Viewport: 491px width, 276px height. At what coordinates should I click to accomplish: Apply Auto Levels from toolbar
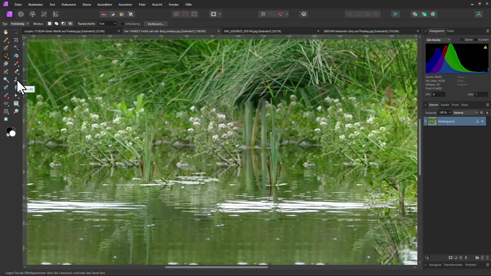point(104,14)
